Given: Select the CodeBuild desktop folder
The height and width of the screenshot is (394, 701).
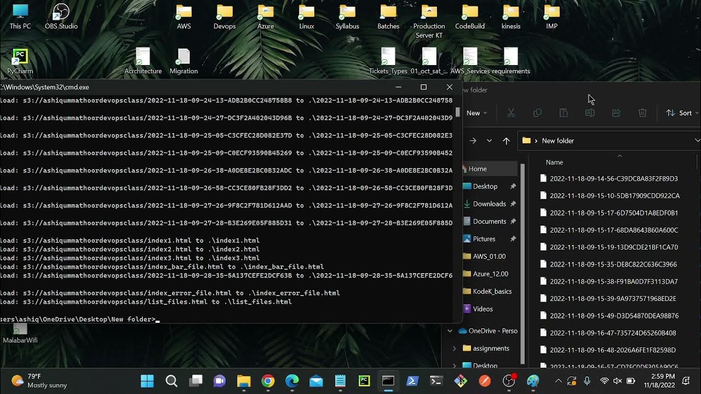Looking at the screenshot, I should click(x=470, y=16).
